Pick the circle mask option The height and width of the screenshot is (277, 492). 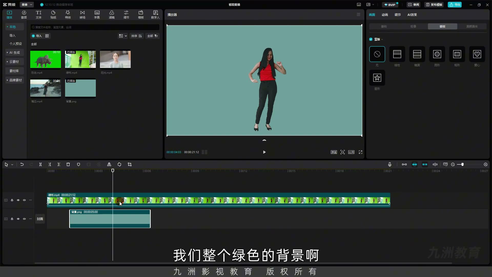tap(437, 54)
